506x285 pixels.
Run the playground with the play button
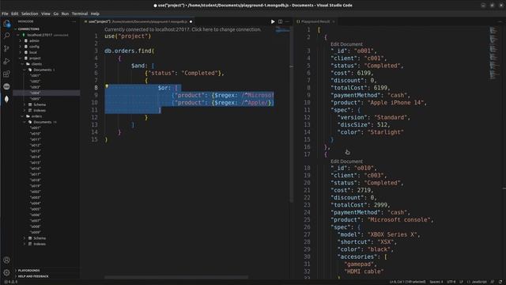click(273, 21)
